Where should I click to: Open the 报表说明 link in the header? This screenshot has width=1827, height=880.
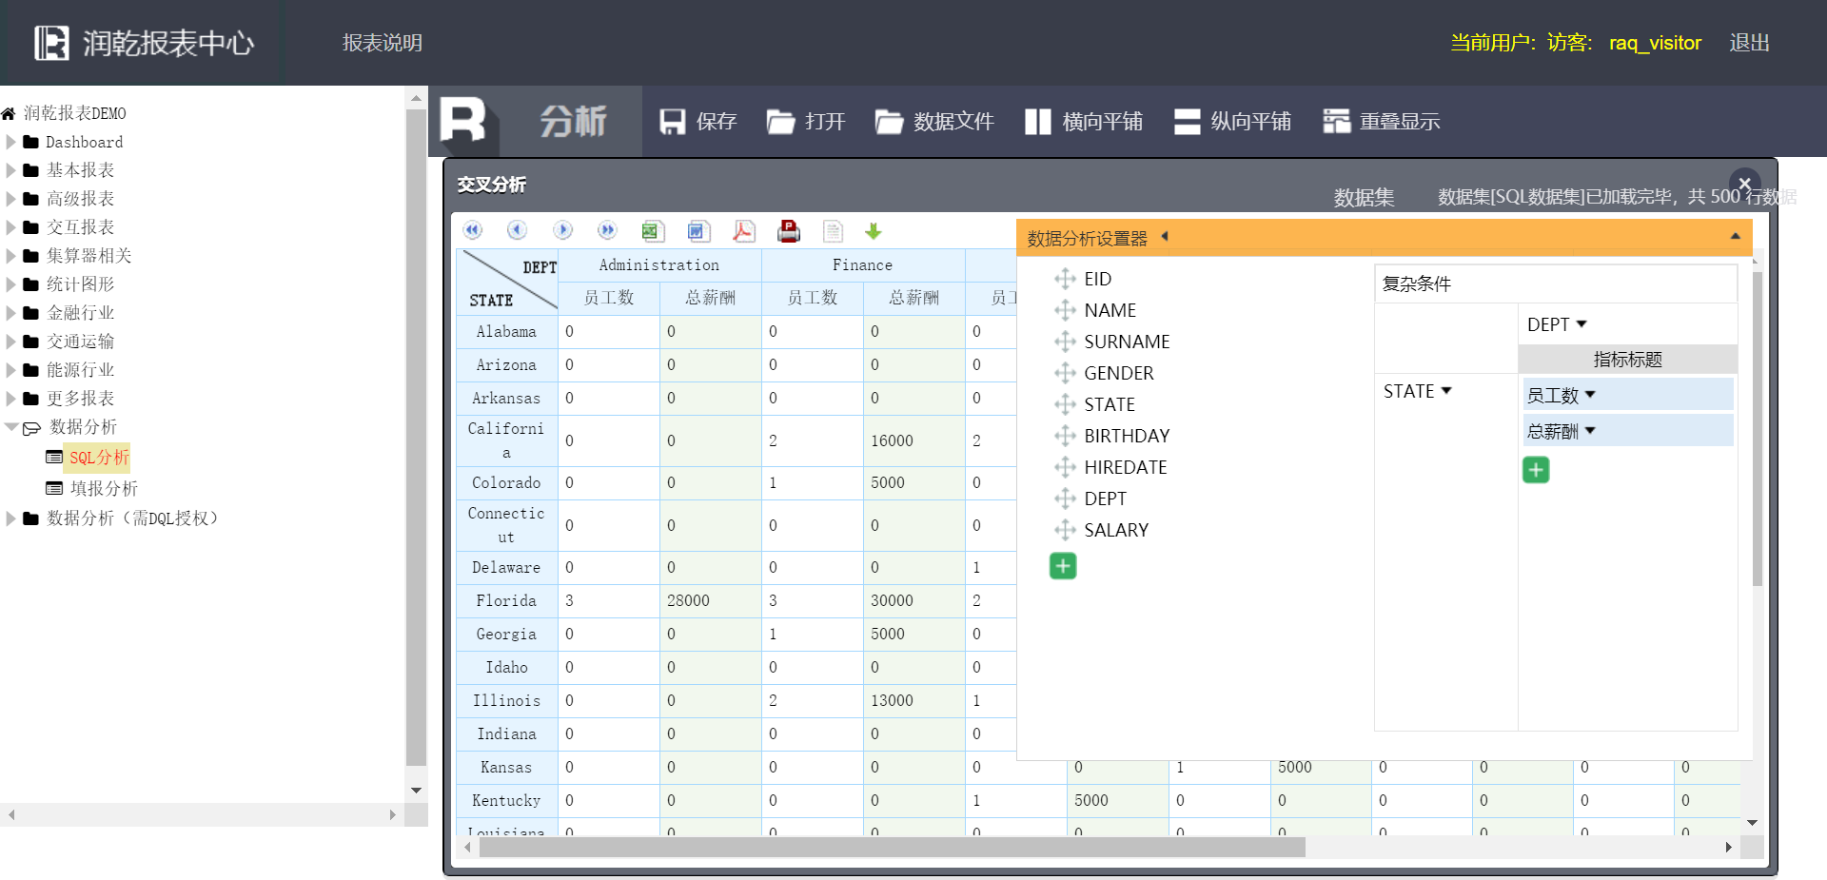382,43
